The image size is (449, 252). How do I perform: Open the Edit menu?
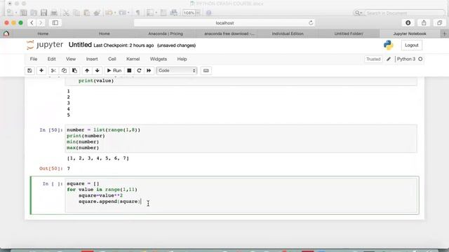[51, 59]
